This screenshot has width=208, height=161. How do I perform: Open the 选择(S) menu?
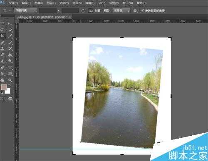(77, 3)
